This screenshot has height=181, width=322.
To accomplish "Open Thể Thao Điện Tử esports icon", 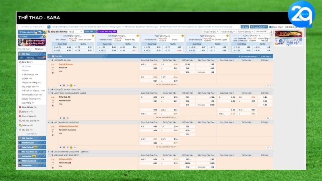I will tap(20, 121).
